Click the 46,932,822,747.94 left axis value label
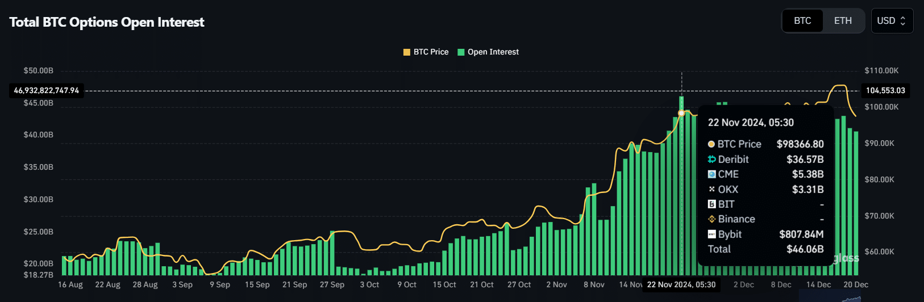Image resolution: width=924 pixels, height=302 pixels. click(47, 91)
